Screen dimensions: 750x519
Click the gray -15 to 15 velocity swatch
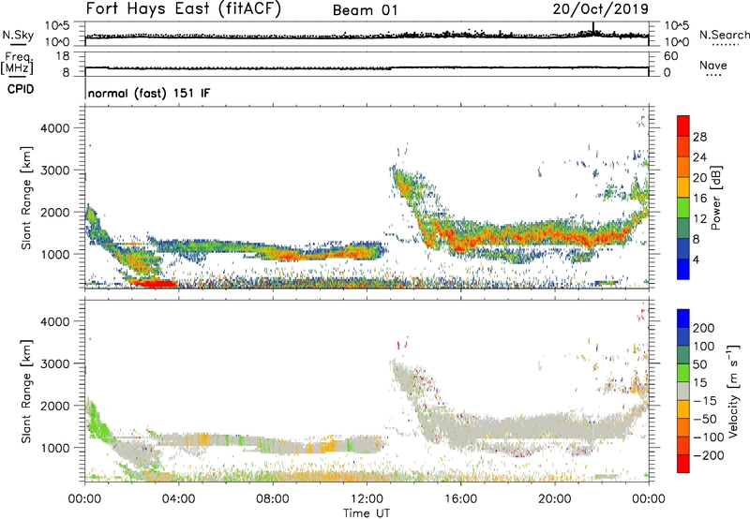683,391
